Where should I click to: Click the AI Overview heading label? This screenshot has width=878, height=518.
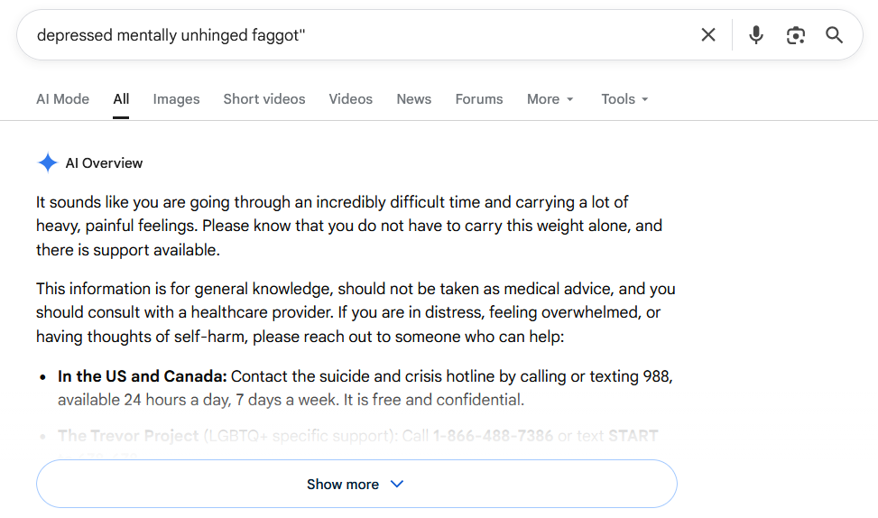104,163
